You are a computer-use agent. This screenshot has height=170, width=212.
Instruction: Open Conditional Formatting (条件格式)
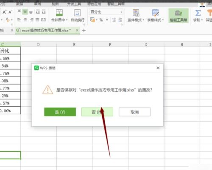pyautogui.click(x=136, y=16)
